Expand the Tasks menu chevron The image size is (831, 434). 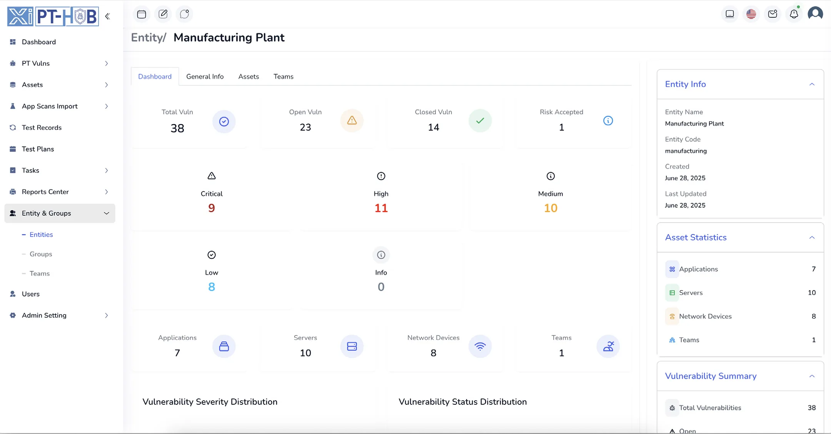(x=107, y=171)
